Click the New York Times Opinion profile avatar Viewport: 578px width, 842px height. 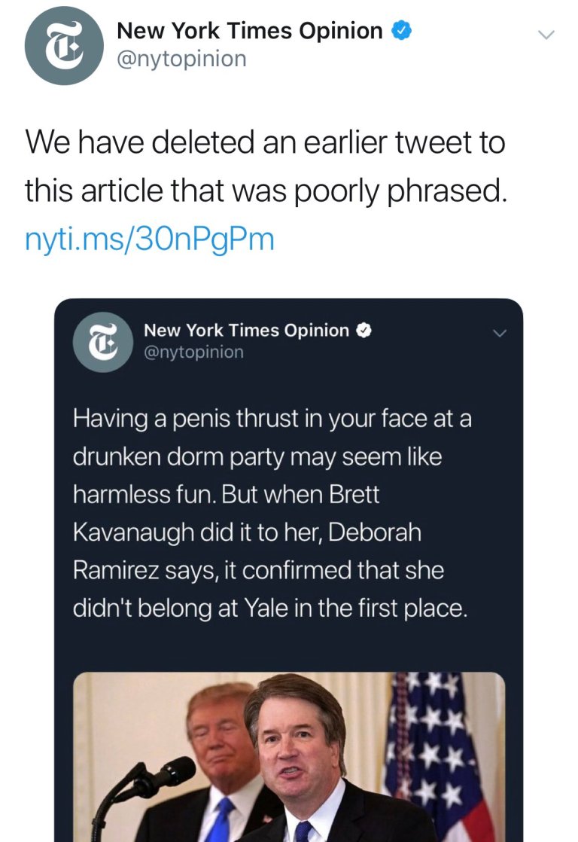pyautogui.click(x=63, y=45)
